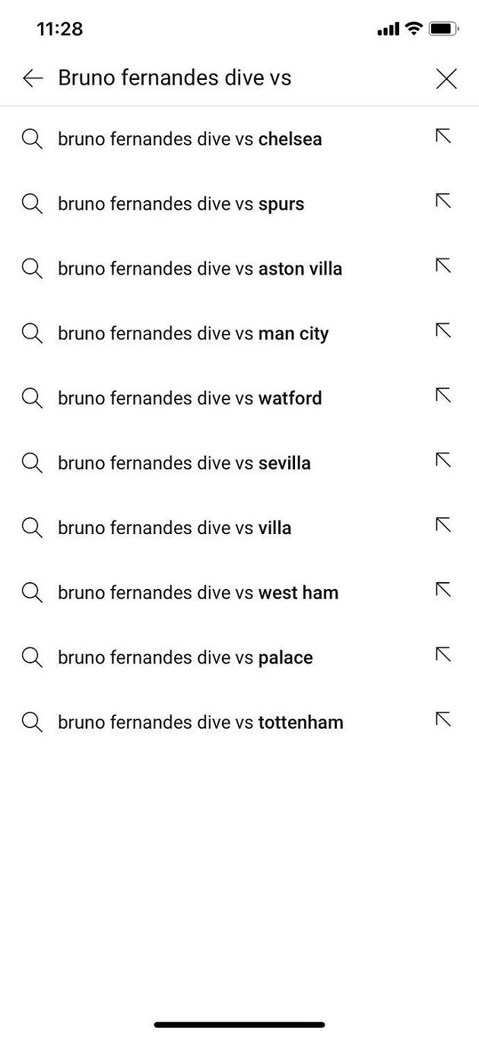This screenshot has height=1037, width=479.
Task: Tap the fill-arrow next to watford suggestion
Action: [443, 394]
